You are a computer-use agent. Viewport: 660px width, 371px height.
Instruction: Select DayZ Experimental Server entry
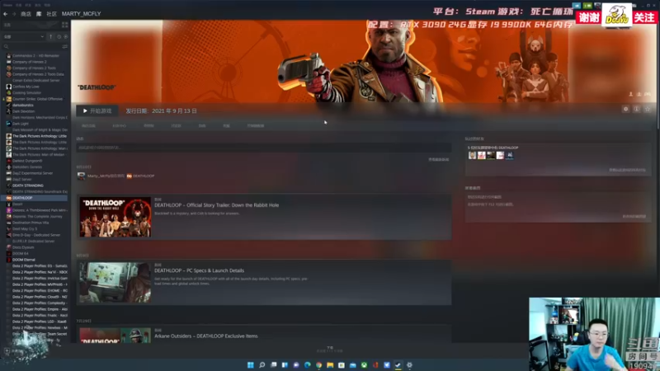pos(32,173)
